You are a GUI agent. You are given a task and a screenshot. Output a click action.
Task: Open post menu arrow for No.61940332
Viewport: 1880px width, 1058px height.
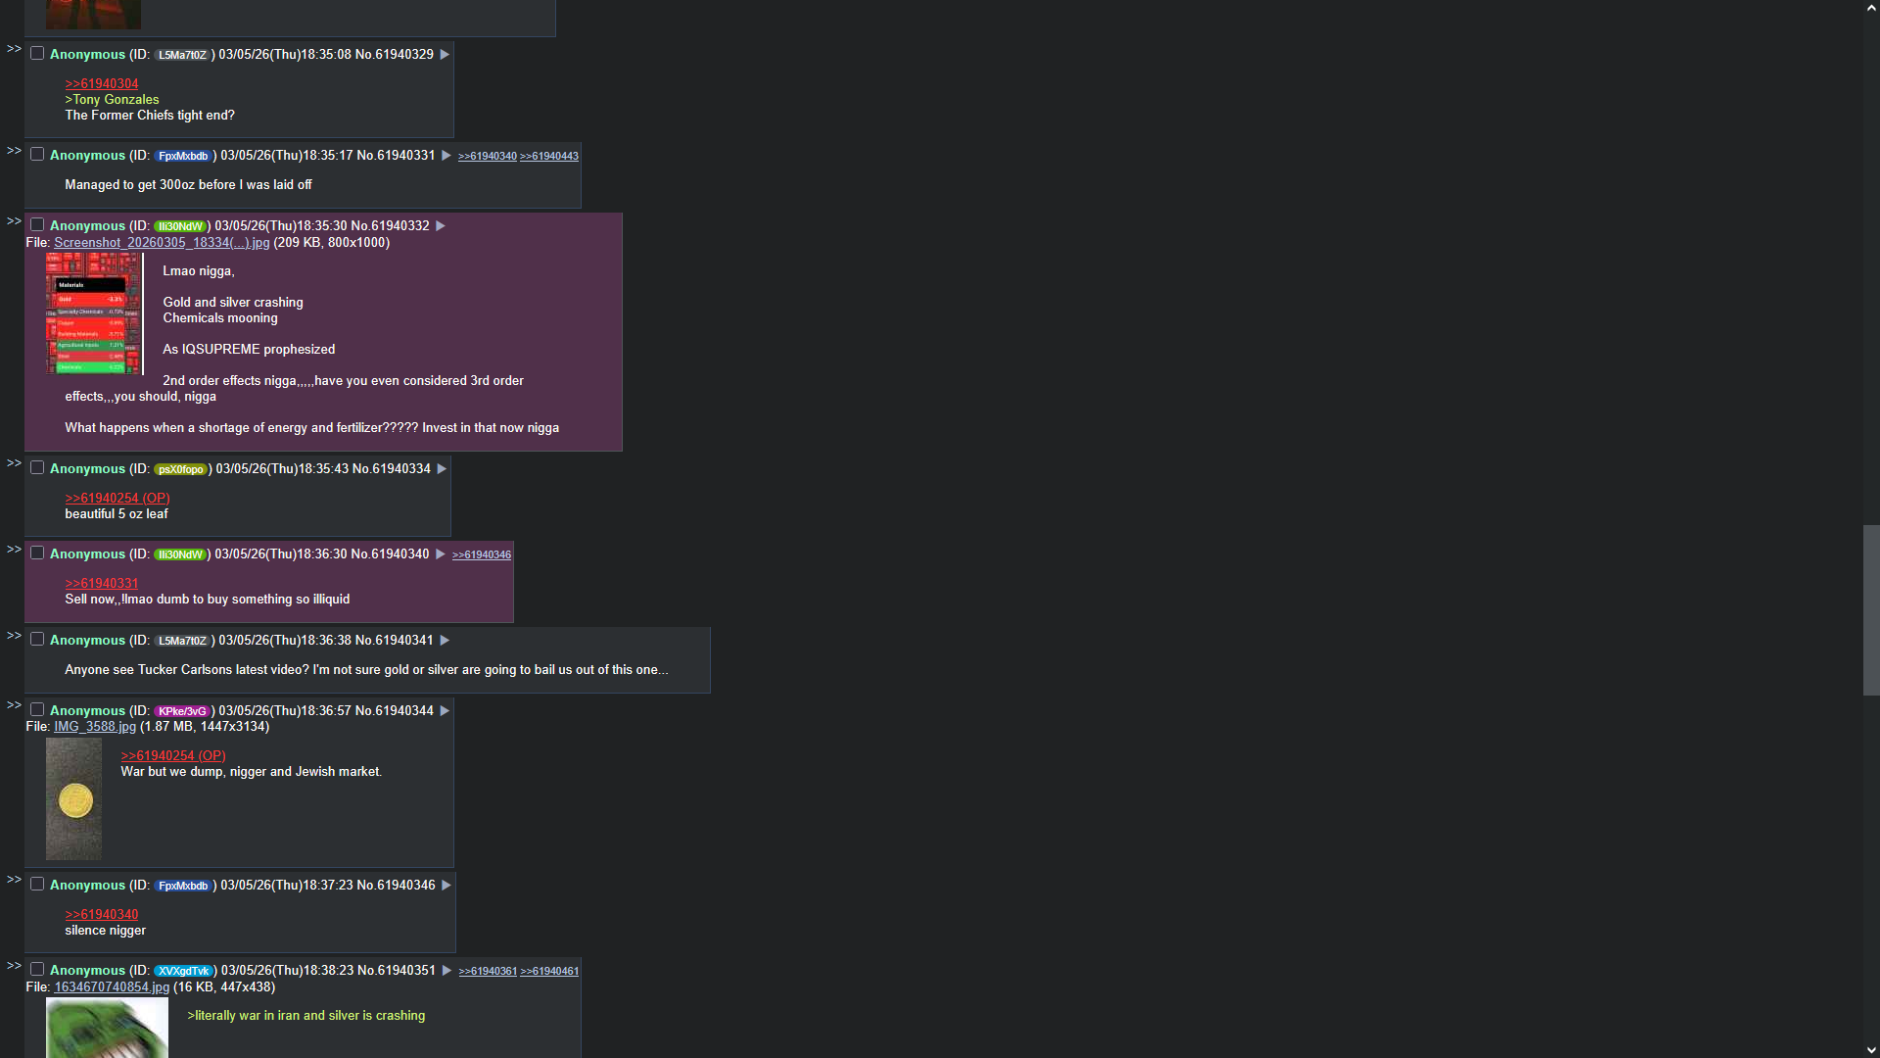(441, 226)
